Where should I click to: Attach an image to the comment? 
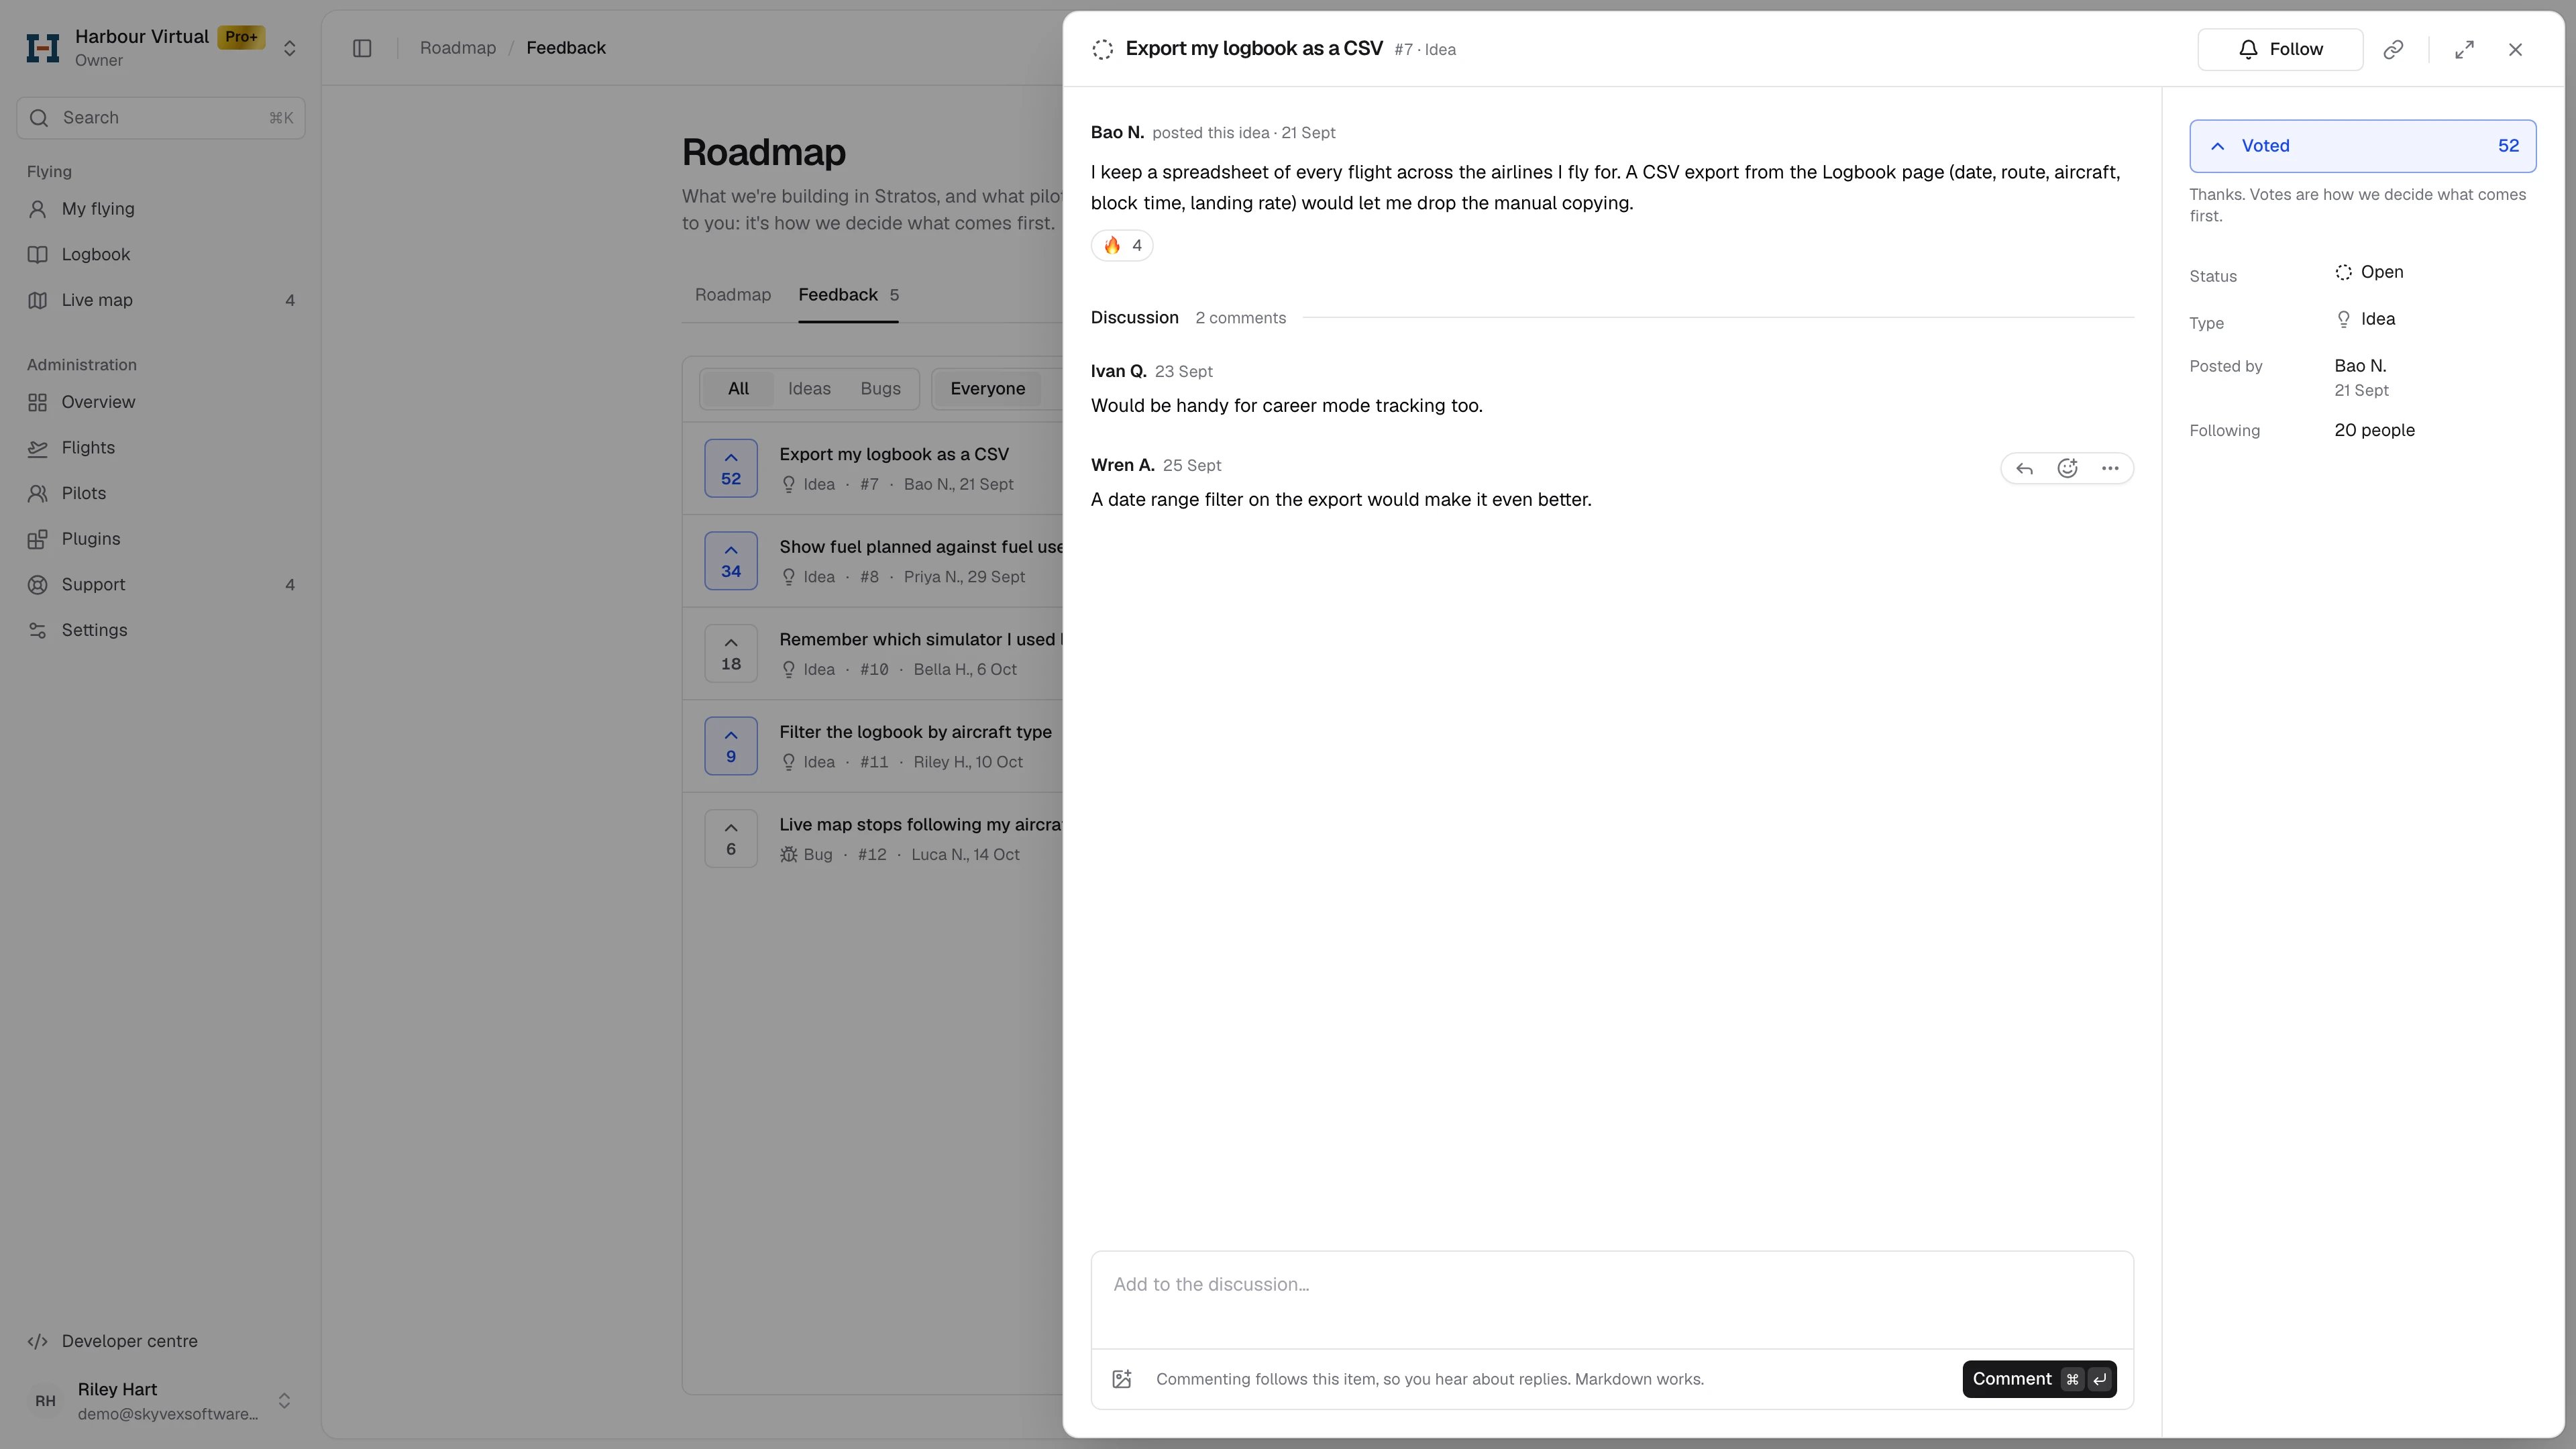tap(1122, 1379)
